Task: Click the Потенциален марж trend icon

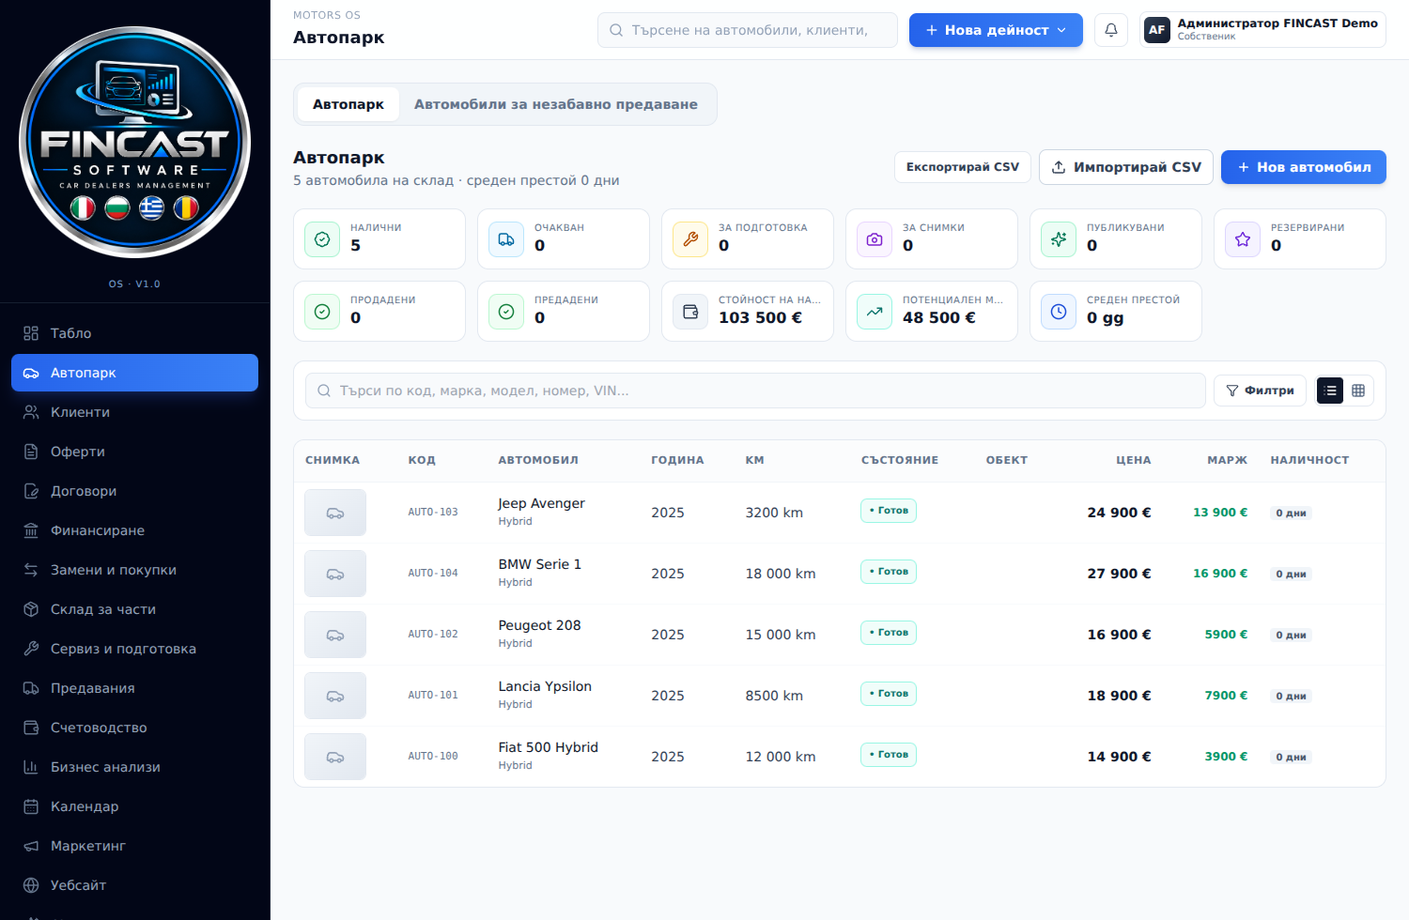Action: click(x=875, y=312)
